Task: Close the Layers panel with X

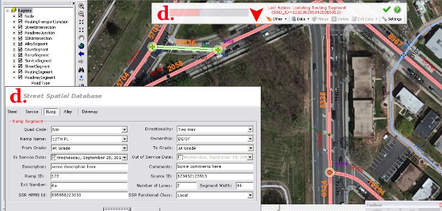Action: coord(74,3)
